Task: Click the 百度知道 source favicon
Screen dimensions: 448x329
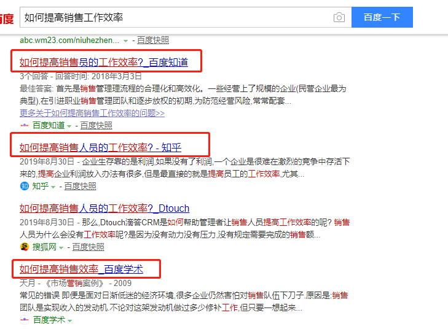Action: (x=25, y=125)
